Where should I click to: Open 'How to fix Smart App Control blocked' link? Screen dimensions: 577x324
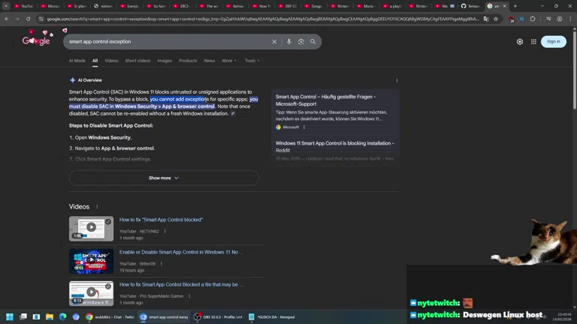coord(161,220)
